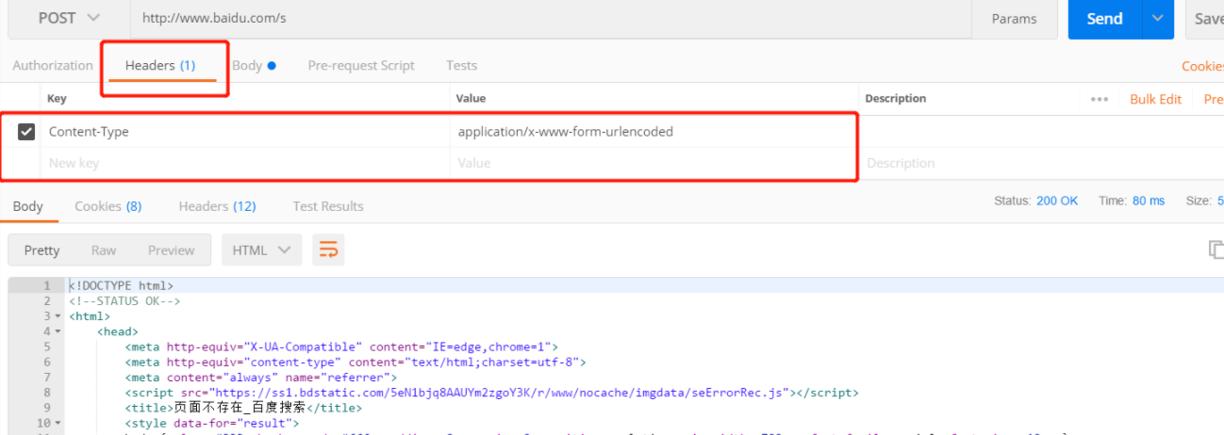Click the referrer meta tag line

point(261,378)
